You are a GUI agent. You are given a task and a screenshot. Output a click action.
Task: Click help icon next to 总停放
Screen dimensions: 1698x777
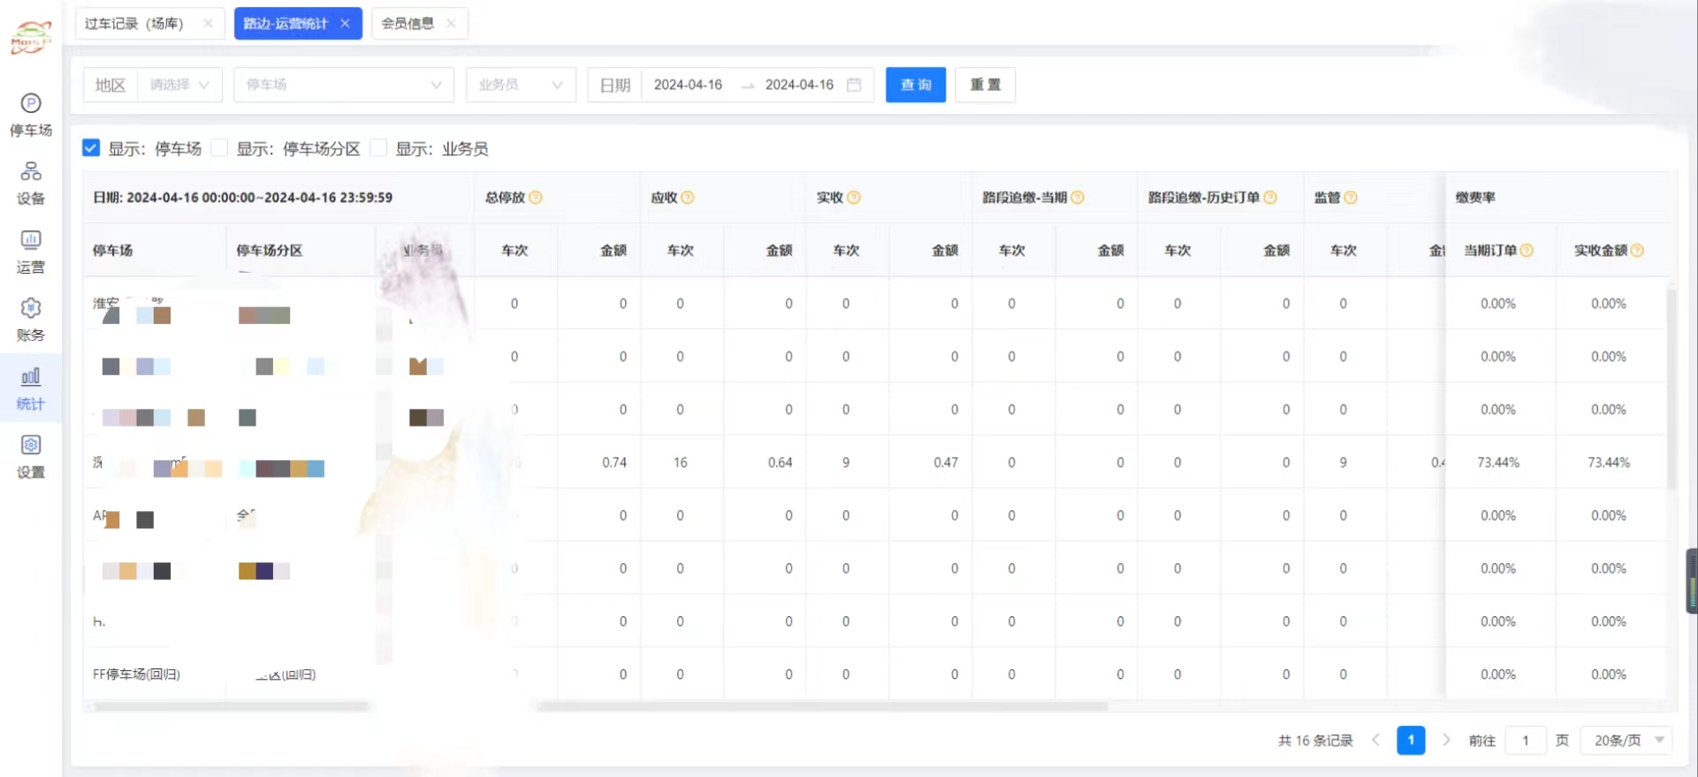(536, 198)
